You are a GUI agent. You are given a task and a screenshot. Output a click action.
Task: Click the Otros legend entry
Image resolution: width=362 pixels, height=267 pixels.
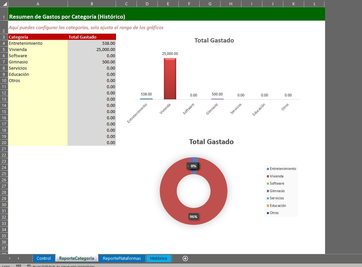click(273, 213)
